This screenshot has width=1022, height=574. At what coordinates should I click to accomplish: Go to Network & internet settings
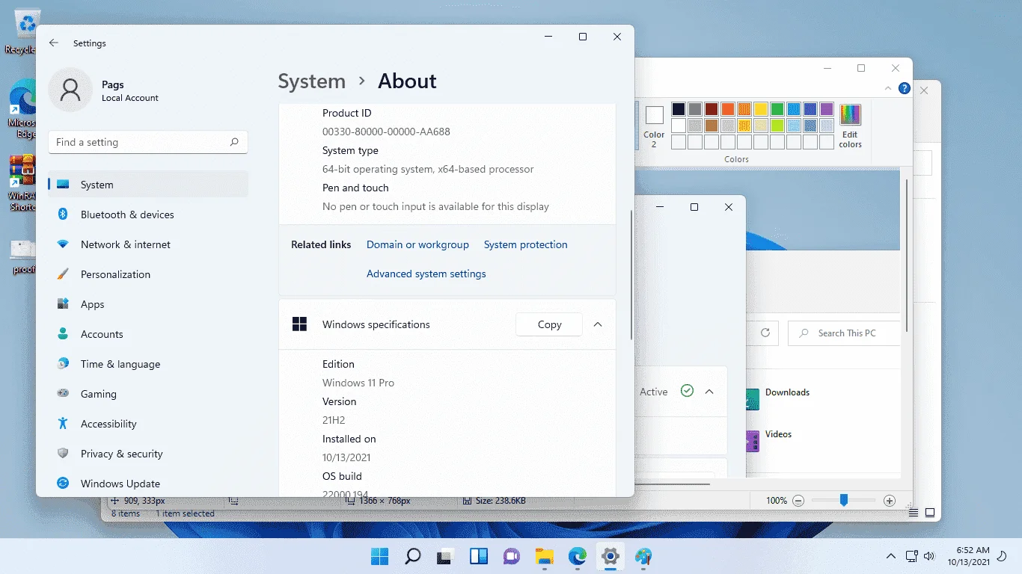[x=147, y=244]
